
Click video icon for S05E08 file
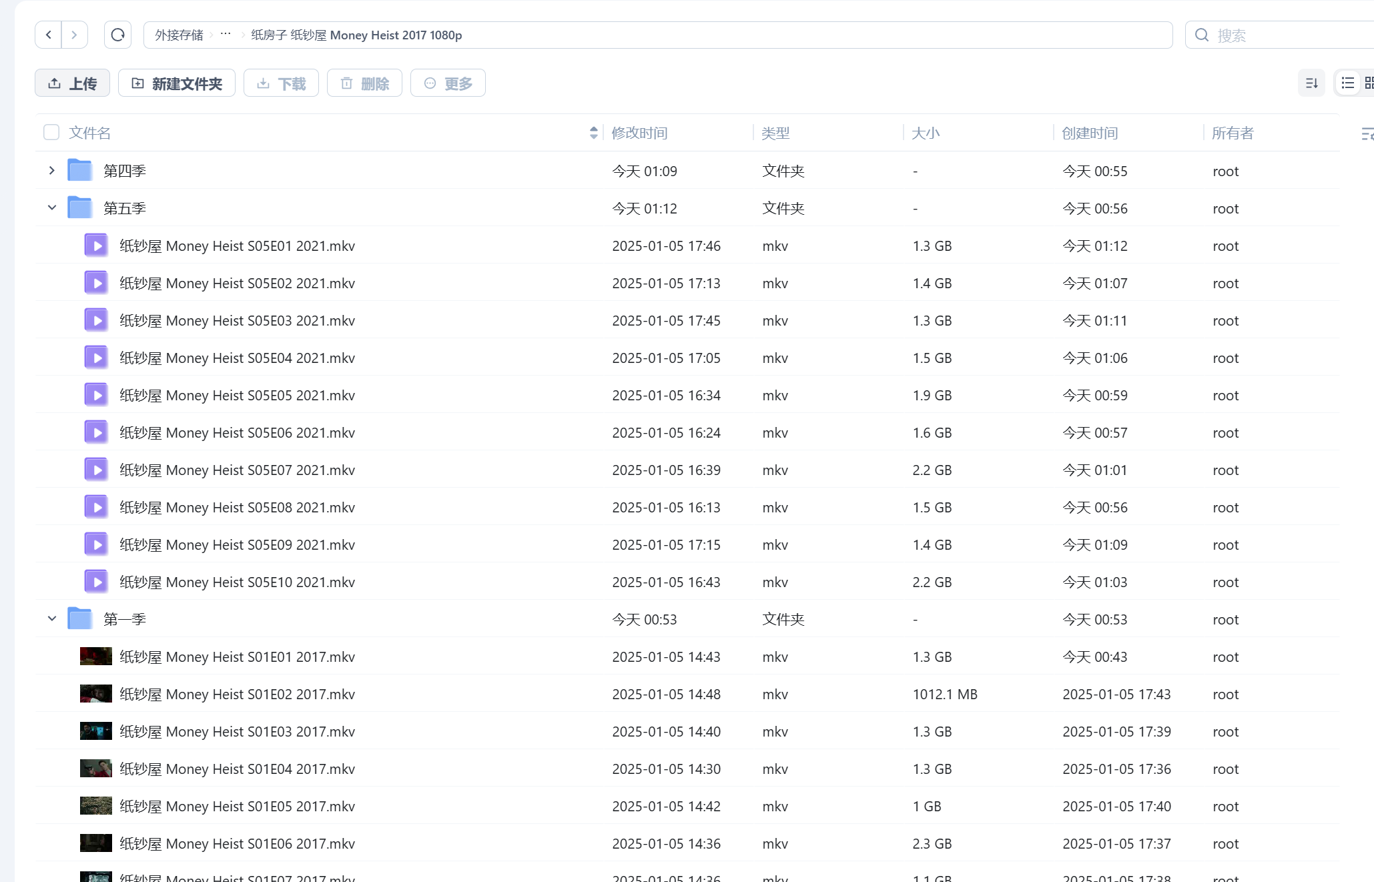click(96, 507)
